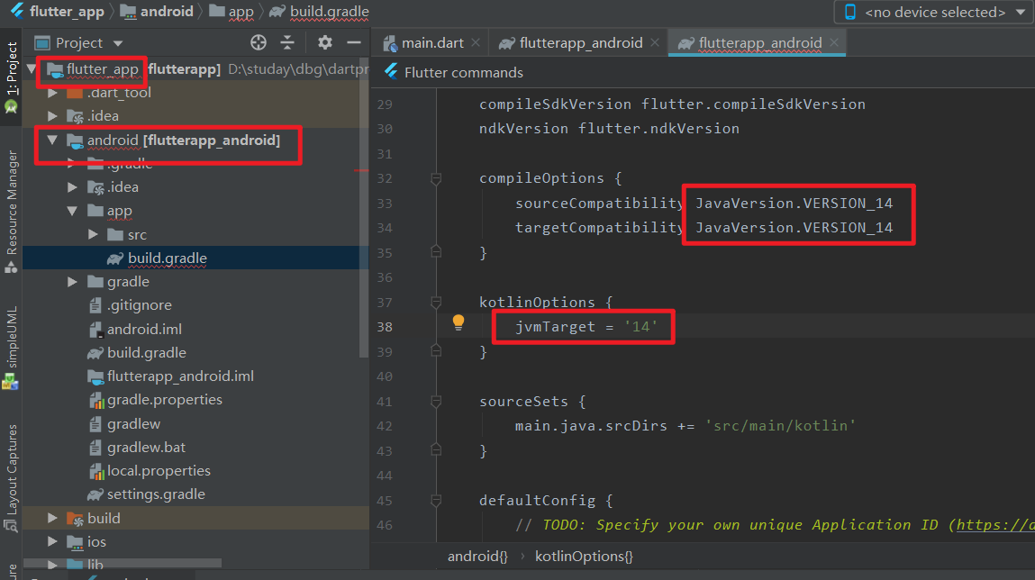
Task: Click the Flutter commands logo icon
Action: (x=391, y=72)
